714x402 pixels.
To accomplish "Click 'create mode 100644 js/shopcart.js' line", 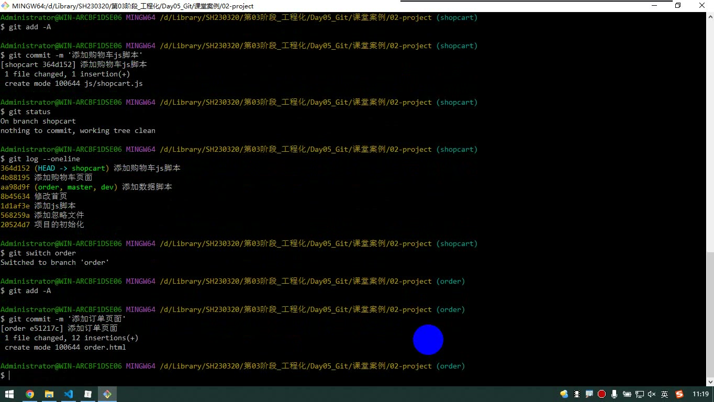I will (74, 83).
